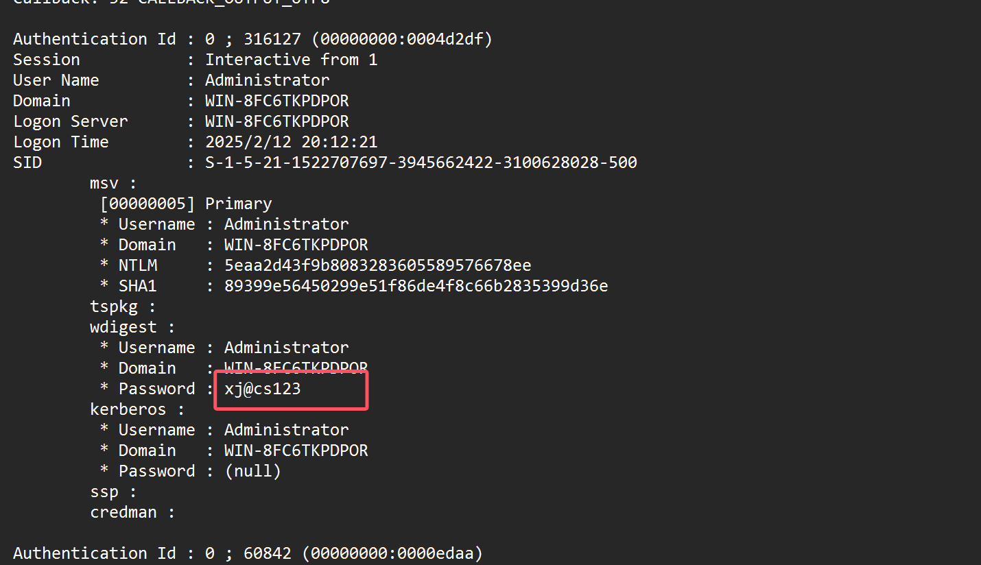Click the kerberos password (null) text

(x=253, y=471)
